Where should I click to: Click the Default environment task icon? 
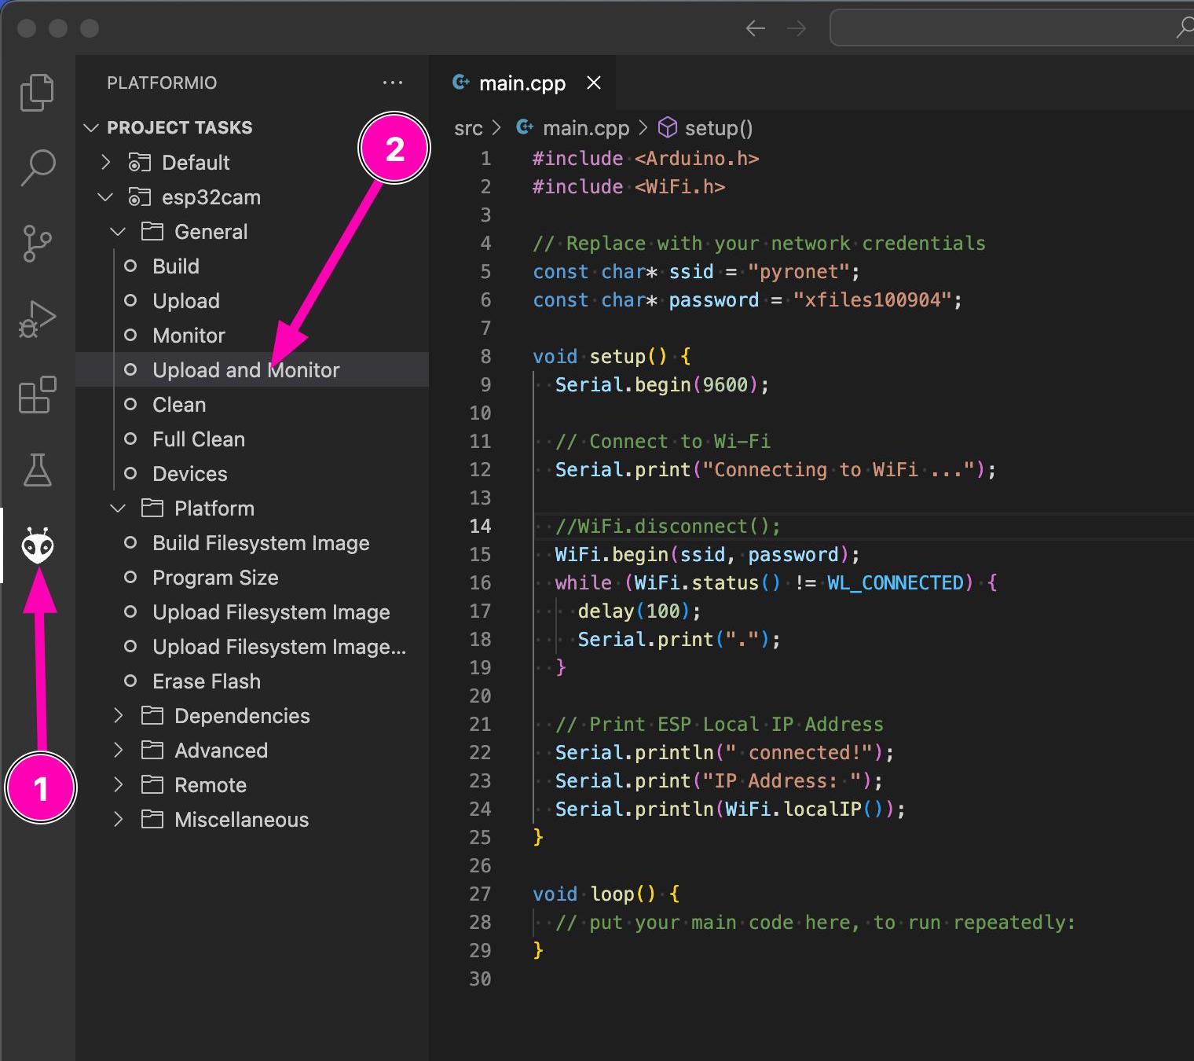pyautogui.click(x=139, y=163)
